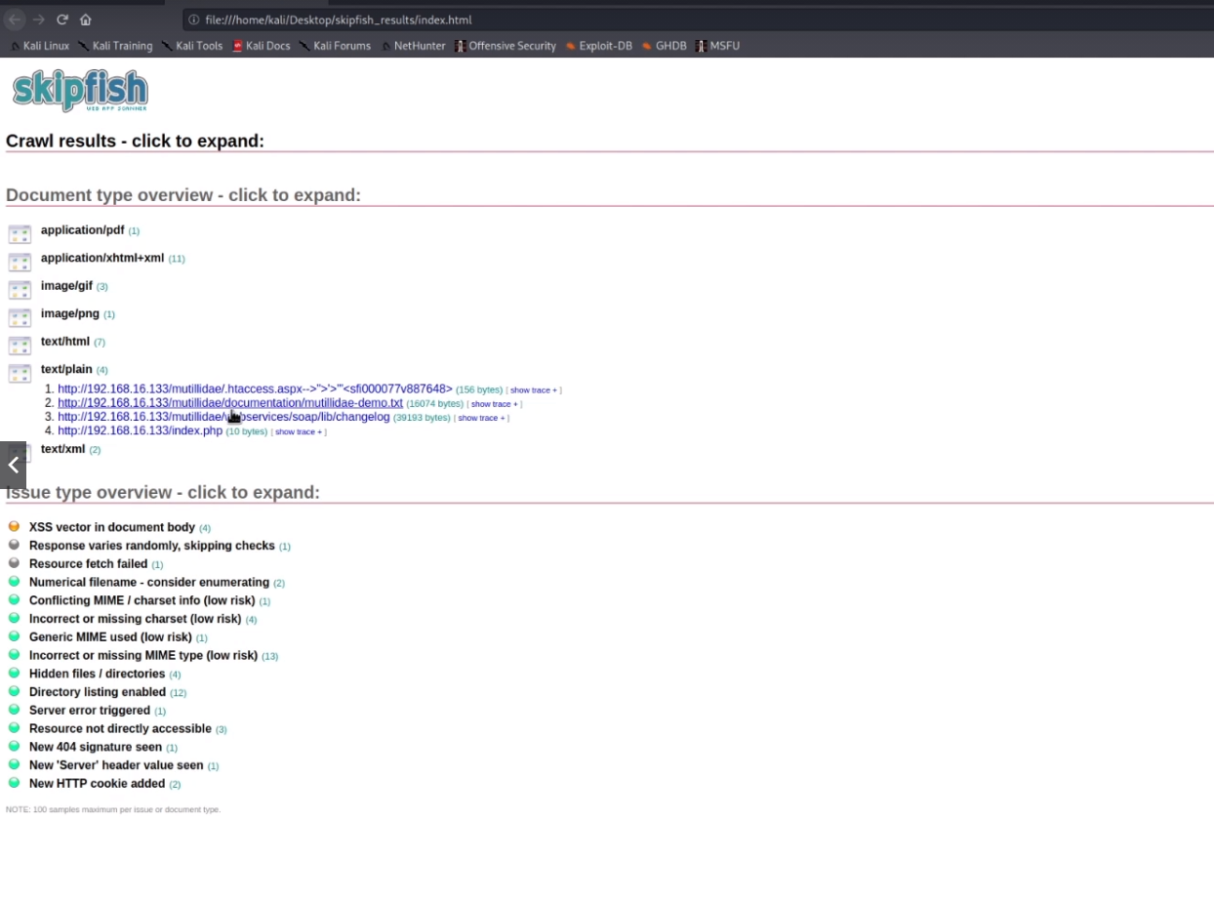This screenshot has height=901, width=1214.
Task: Open Kali Tools bookmark
Action: tap(198, 46)
